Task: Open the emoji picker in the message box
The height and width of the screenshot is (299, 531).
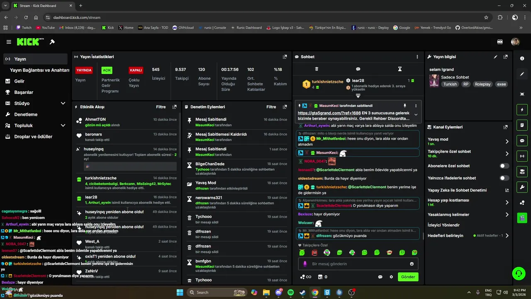Action: pos(412,264)
